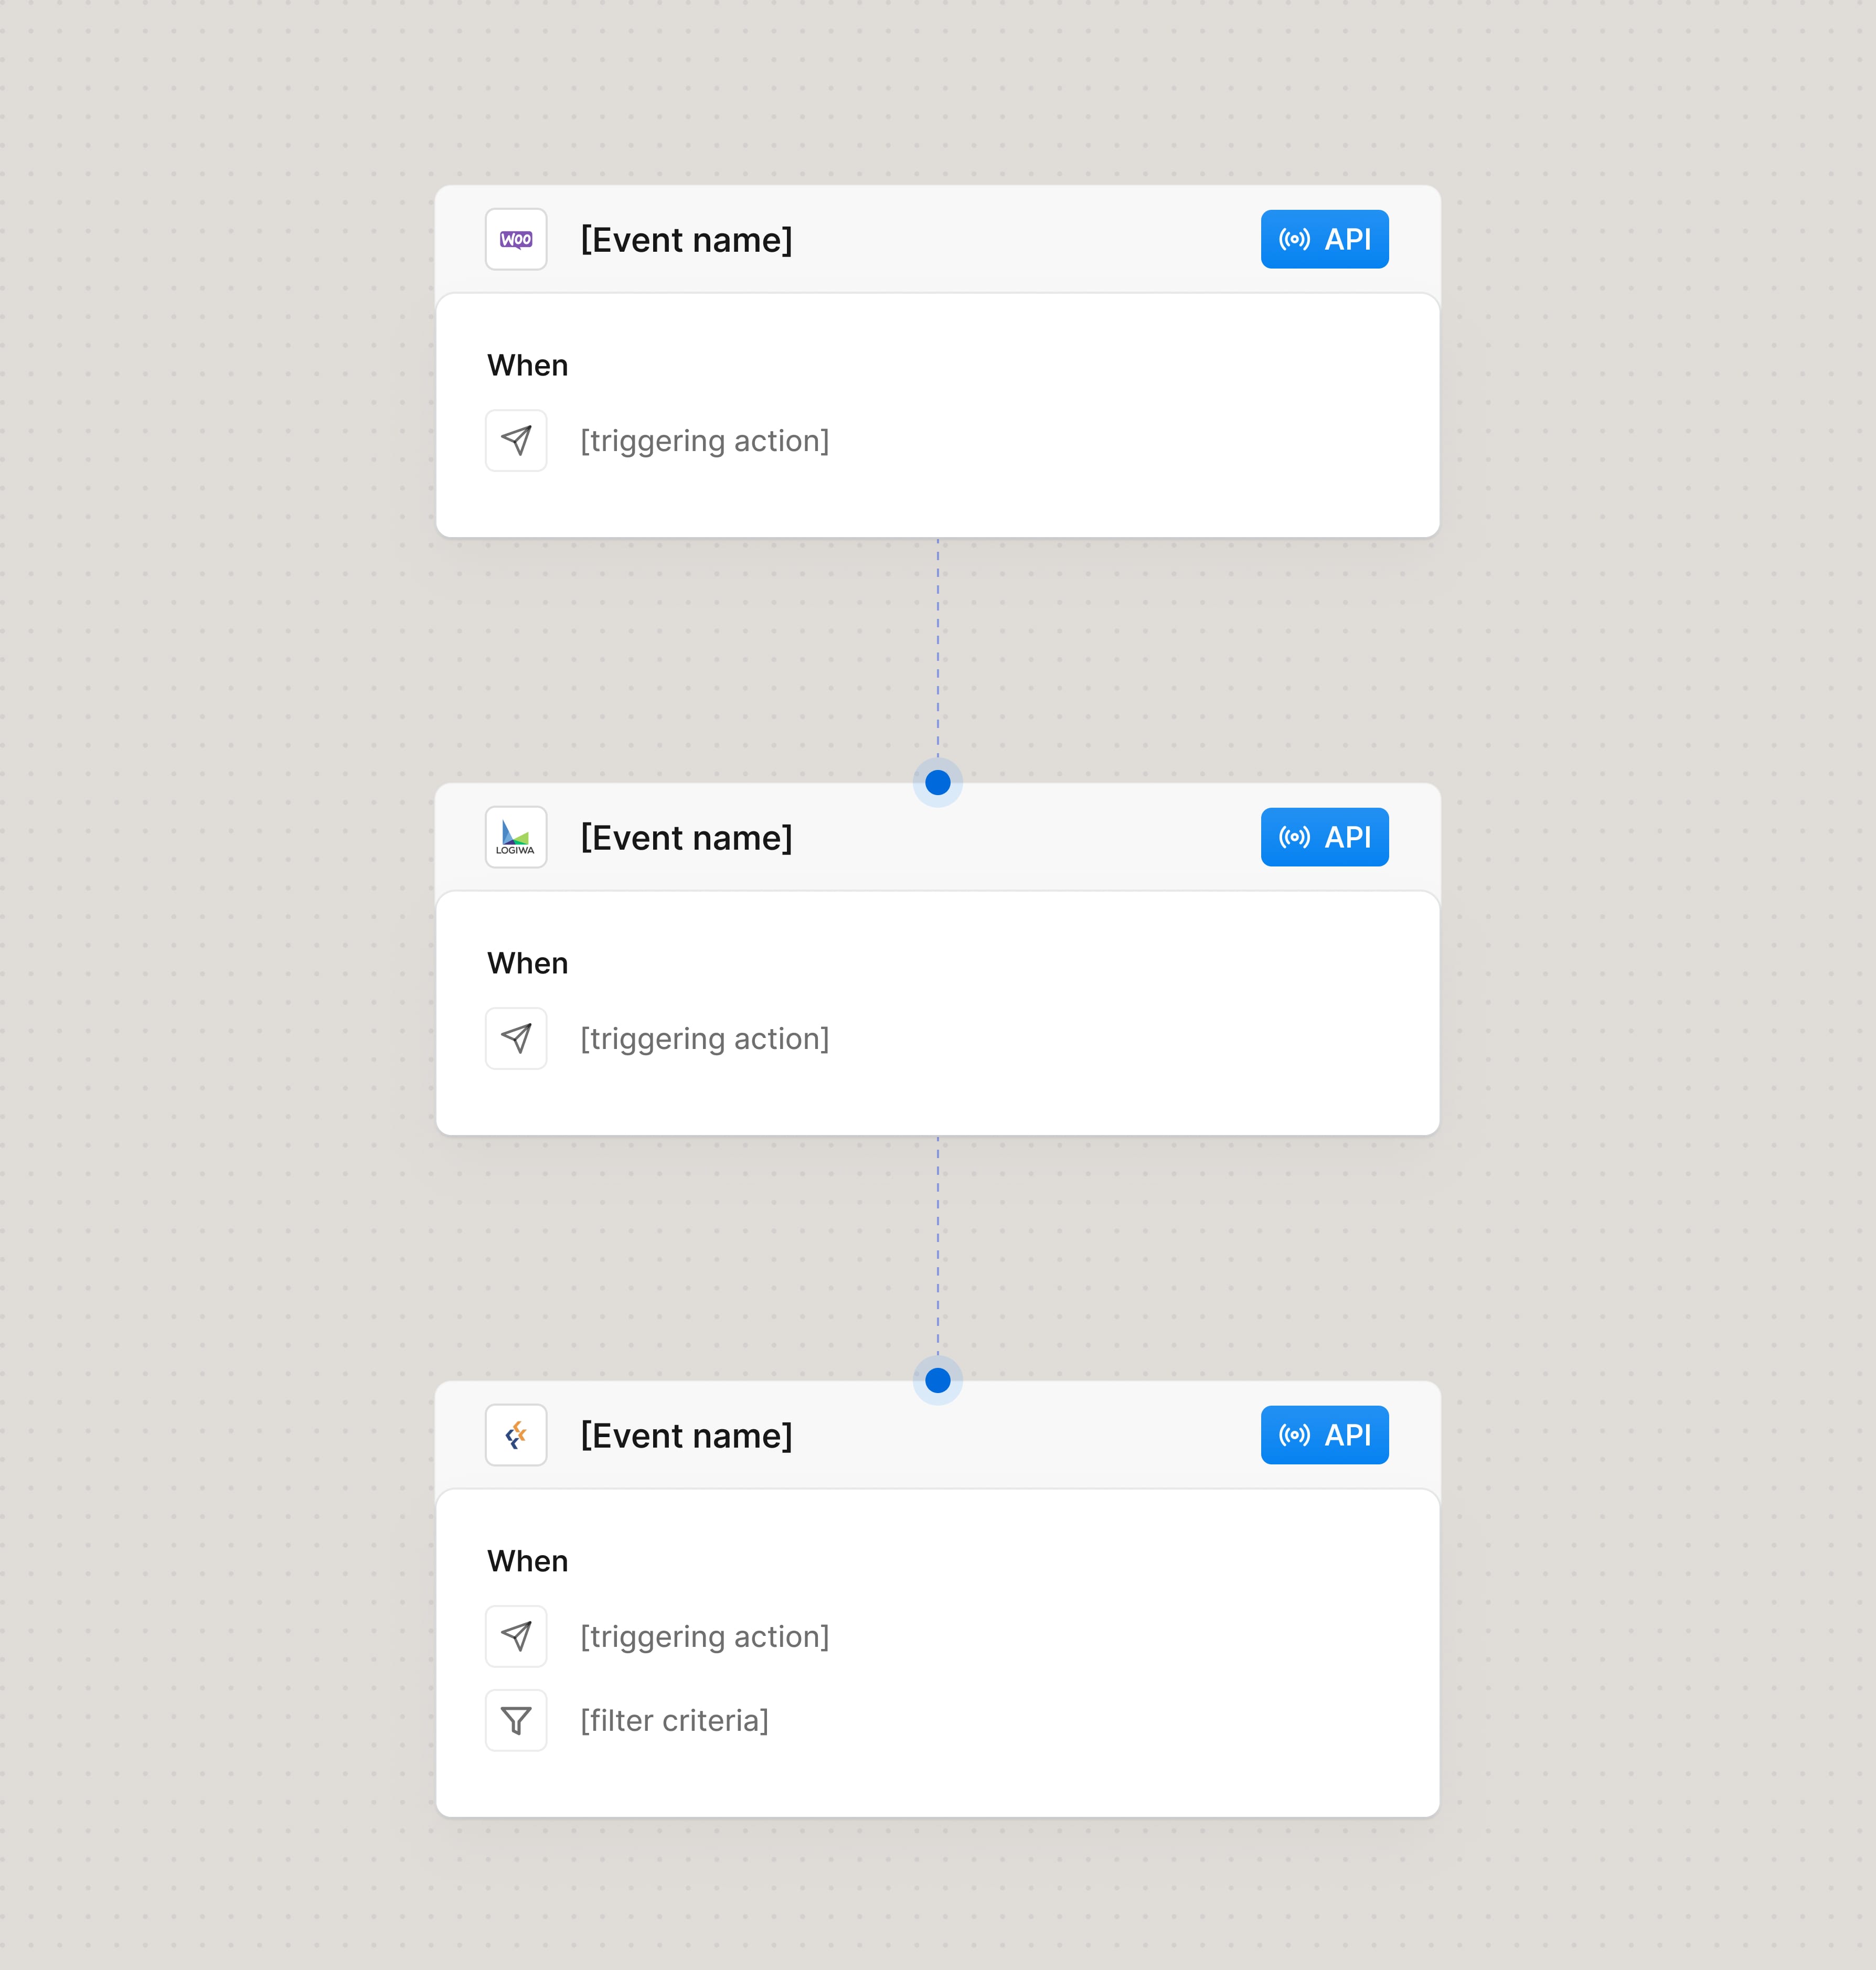Expand the Logiwa card's [Event name] header
The width and height of the screenshot is (1876, 1970).
pyautogui.click(x=687, y=837)
